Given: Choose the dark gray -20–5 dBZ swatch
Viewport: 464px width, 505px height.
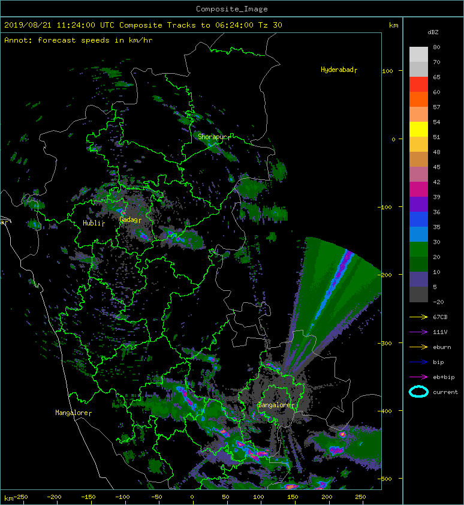Looking at the screenshot, I should (x=418, y=294).
